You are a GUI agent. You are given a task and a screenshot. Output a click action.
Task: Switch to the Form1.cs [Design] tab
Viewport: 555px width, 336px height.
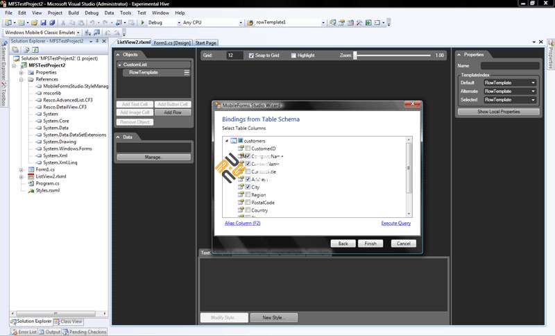tap(172, 43)
